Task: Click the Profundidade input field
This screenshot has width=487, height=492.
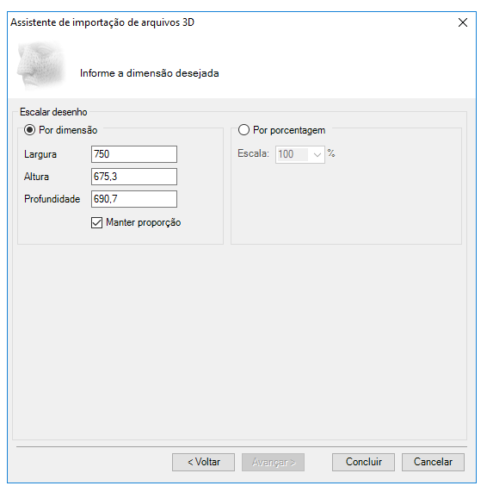Action: pyautogui.click(x=134, y=199)
